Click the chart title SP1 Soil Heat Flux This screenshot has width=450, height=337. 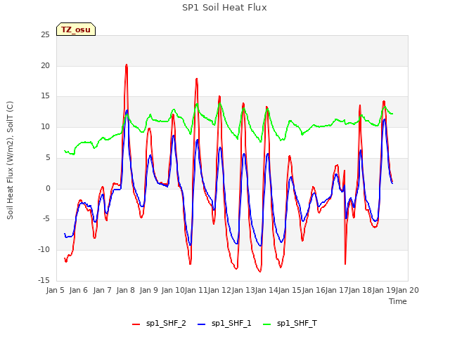(224, 8)
